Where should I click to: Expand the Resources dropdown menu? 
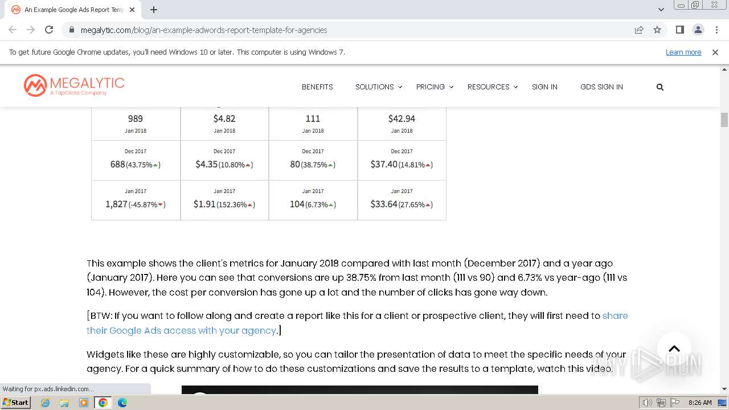(x=493, y=87)
